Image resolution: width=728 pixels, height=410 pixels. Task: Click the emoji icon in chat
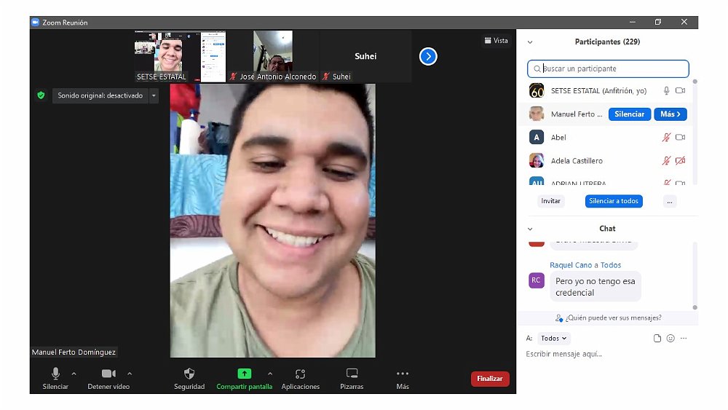click(670, 339)
